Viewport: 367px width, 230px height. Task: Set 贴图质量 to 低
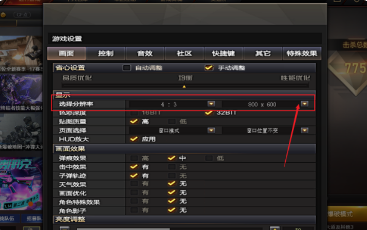coord(172,121)
